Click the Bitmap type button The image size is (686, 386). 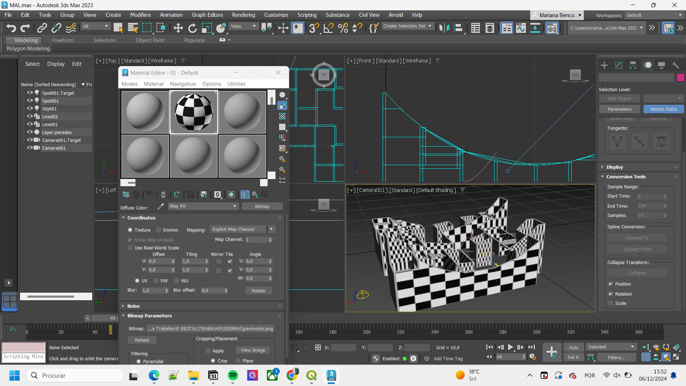pyautogui.click(x=262, y=206)
